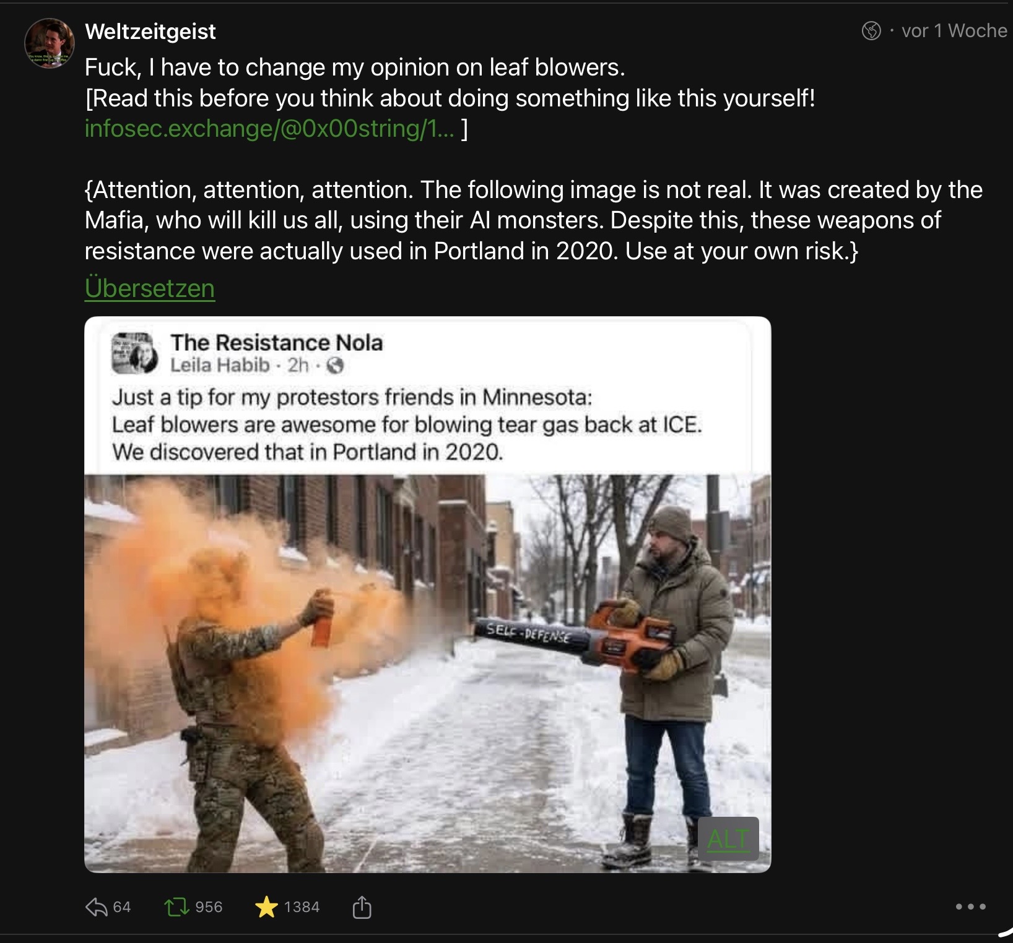Click the reply arrow icon
Viewport: 1013px width, 943px height.
click(x=96, y=907)
